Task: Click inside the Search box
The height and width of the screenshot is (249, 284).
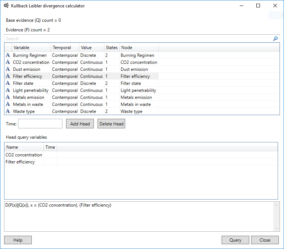Action: (137, 39)
